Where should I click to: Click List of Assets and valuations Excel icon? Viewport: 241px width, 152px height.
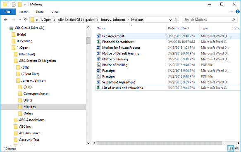click(x=99, y=88)
